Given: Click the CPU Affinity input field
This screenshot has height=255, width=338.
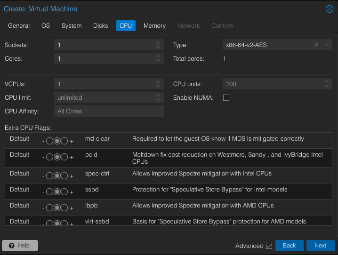Looking at the screenshot, I should point(109,112).
